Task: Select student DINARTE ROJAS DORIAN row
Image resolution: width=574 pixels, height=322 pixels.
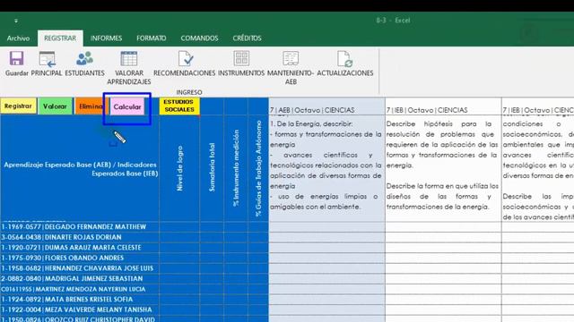Action: click(80, 237)
